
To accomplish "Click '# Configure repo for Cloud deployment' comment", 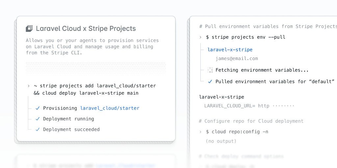I will point(251,121).
